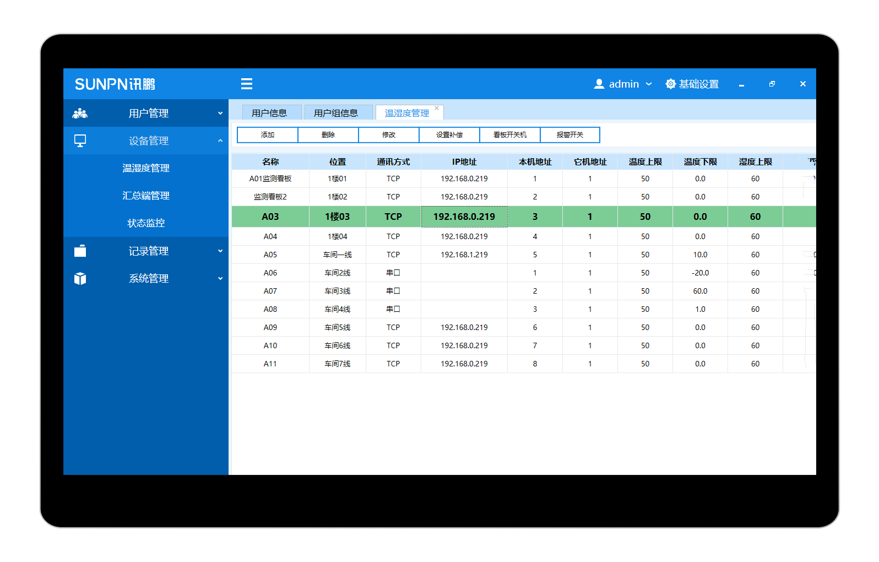Screen dimensions: 879x562
Task: Click the admin user avatar icon
Action: [599, 84]
